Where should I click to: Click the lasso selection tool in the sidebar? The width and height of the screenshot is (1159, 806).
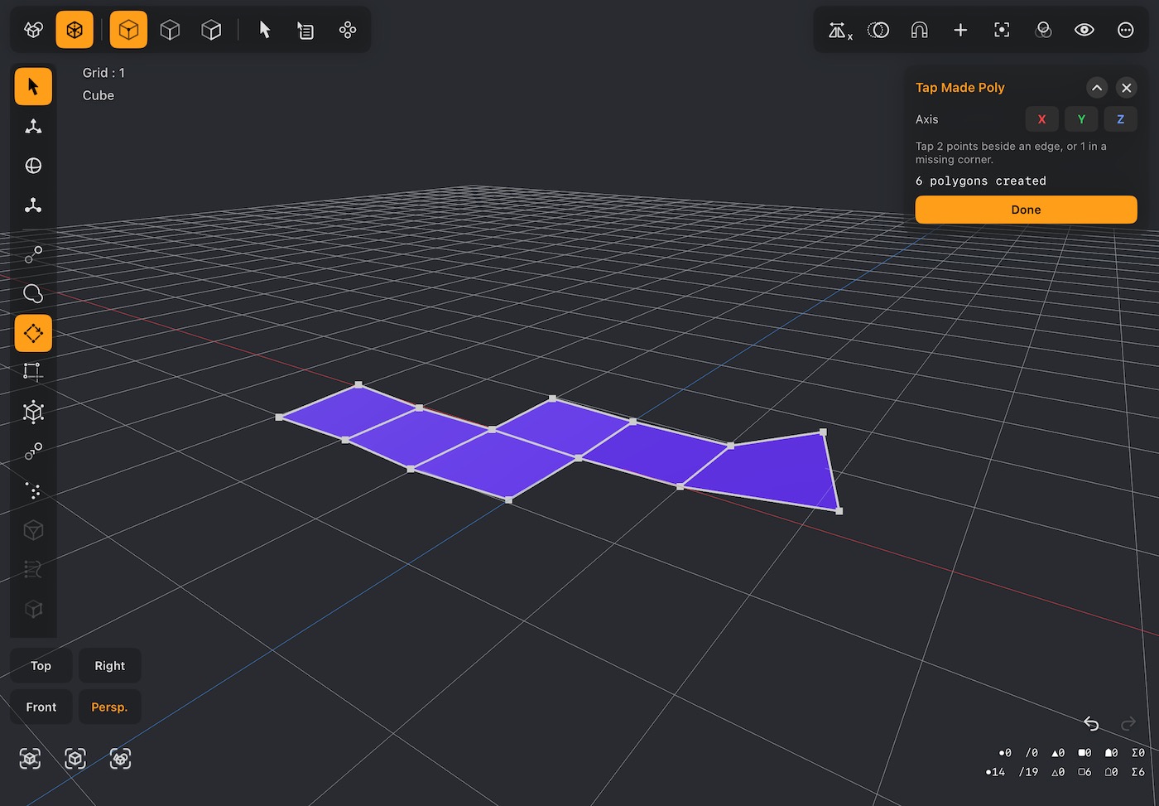click(33, 293)
